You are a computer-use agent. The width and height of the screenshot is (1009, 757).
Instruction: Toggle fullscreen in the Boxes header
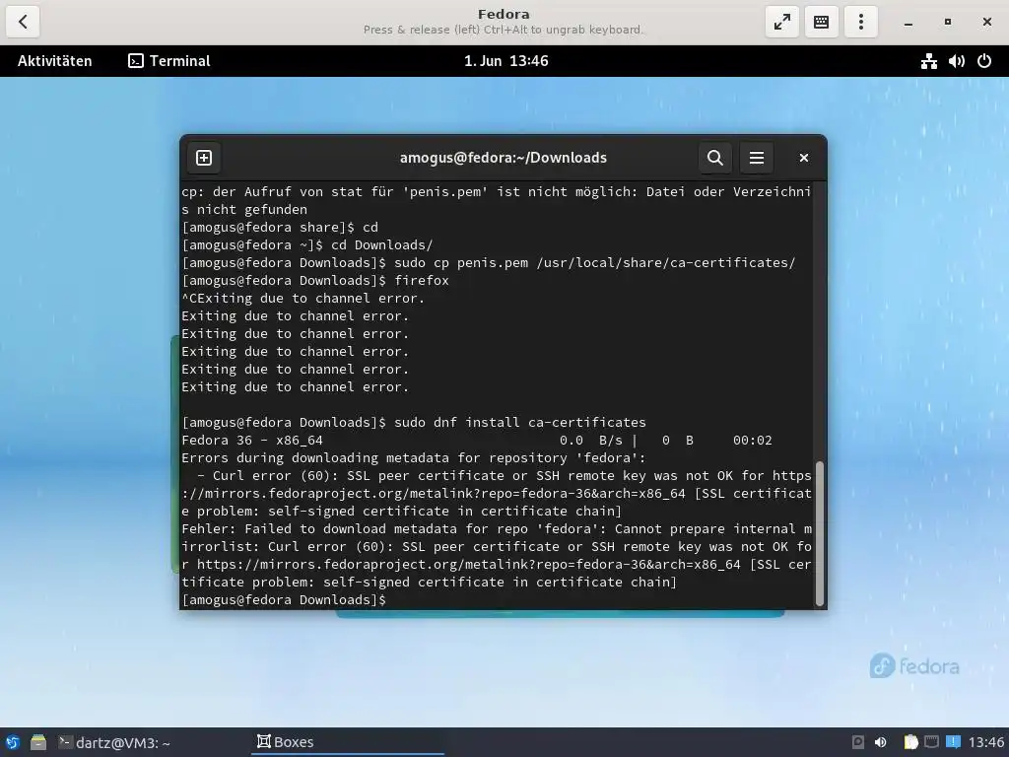pos(781,22)
